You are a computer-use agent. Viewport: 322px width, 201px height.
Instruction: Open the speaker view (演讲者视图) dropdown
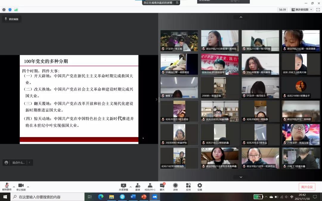click(x=302, y=10)
